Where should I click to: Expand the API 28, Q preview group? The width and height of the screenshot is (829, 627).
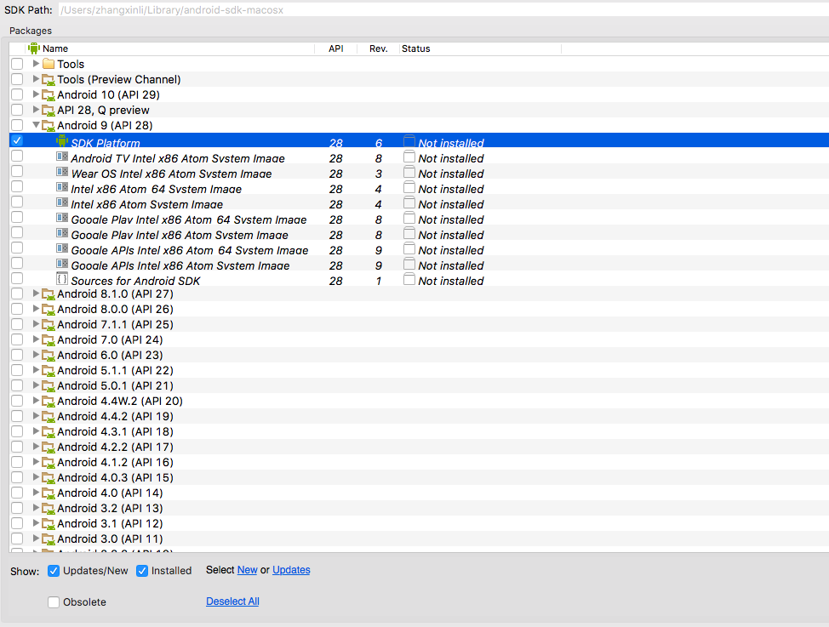(x=36, y=110)
